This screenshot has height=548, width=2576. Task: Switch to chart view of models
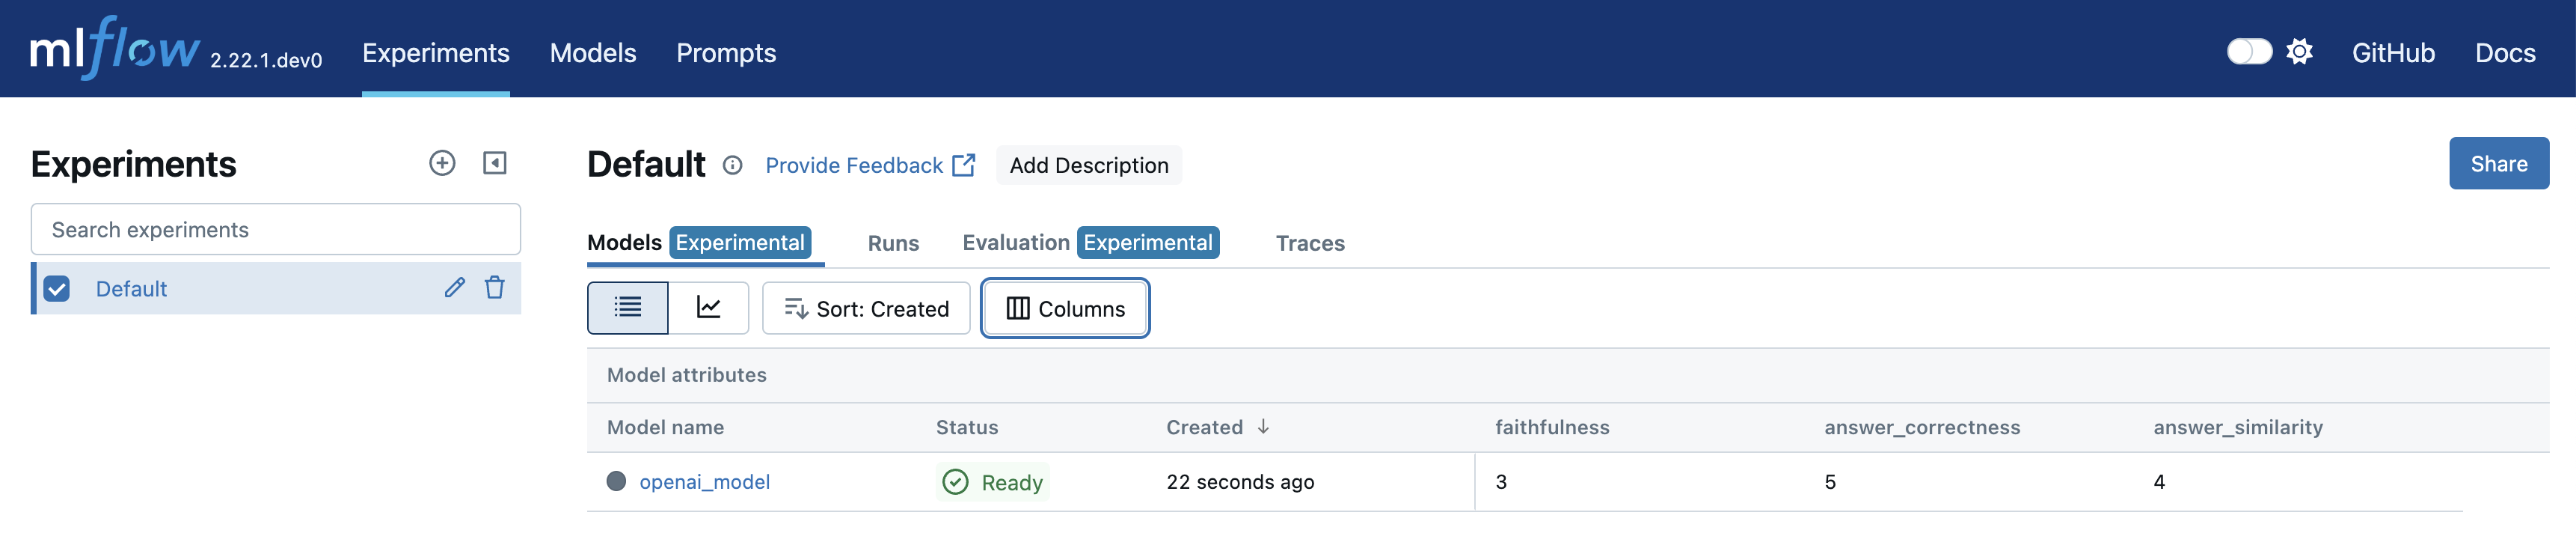coord(708,308)
